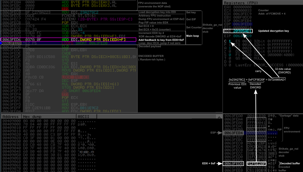
Task: Click the Registers (FPU) header bar
Action: [x=263, y=2]
